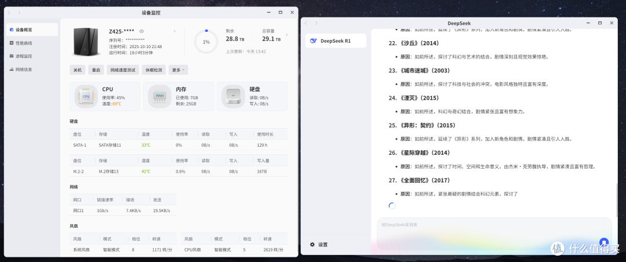Click the 网口1 network row
The height and width of the screenshot is (262, 626).
tap(123, 210)
